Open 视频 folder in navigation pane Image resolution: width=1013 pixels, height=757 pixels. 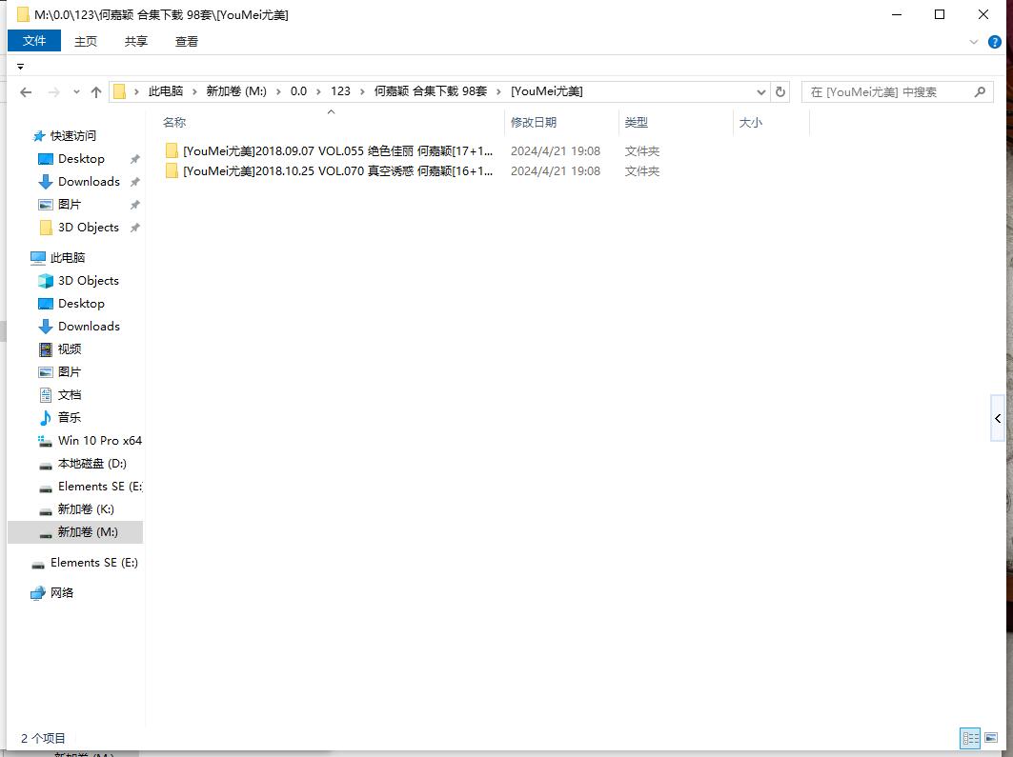(x=70, y=349)
